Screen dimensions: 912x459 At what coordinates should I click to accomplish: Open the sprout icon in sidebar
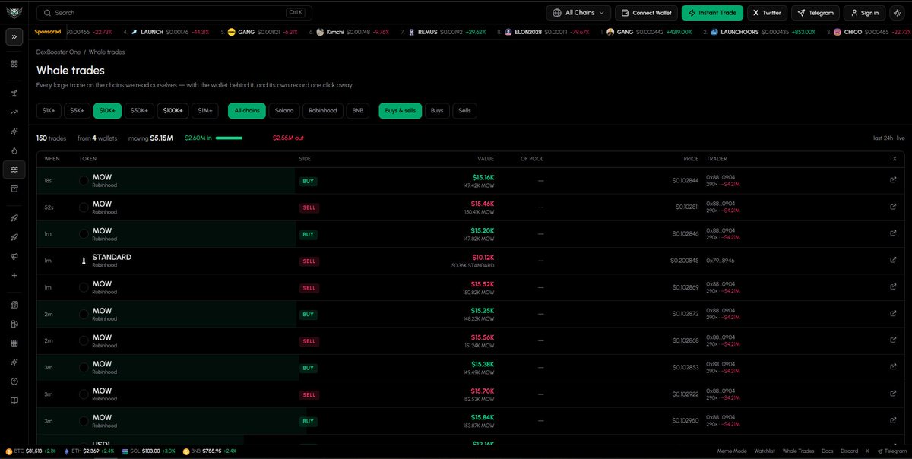[14, 93]
